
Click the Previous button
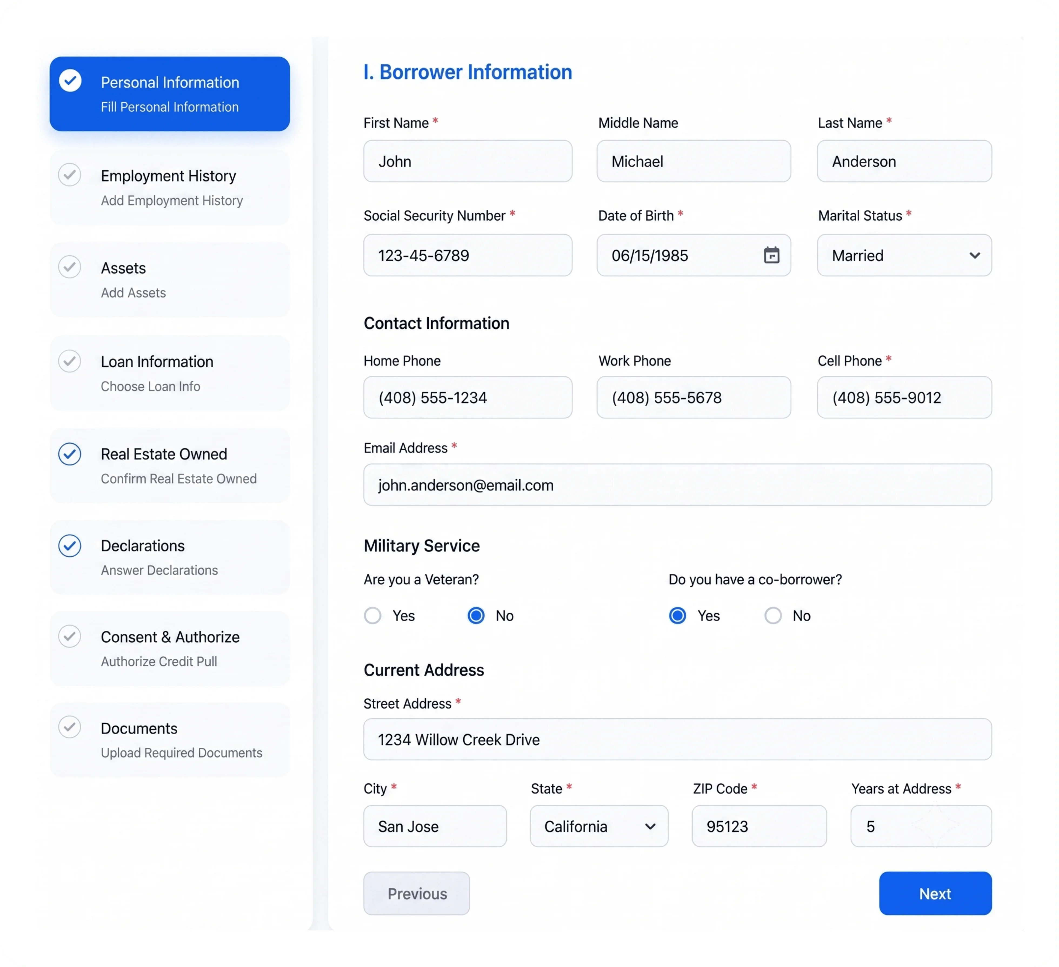[417, 893]
